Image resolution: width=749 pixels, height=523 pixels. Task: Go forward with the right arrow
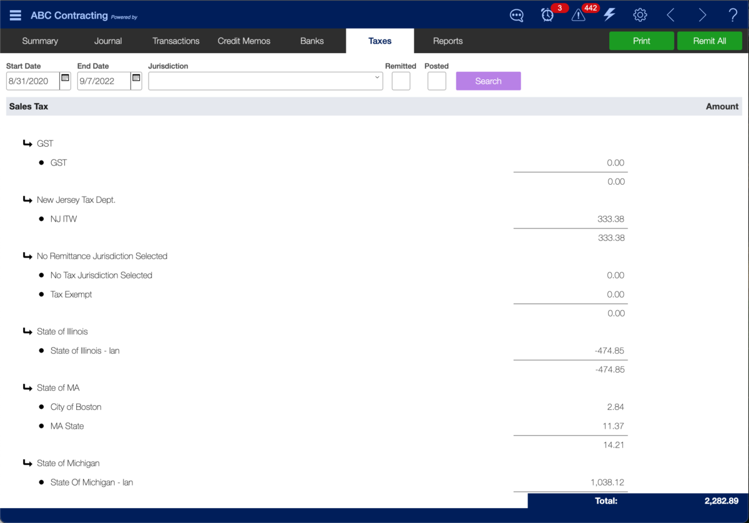pos(702,15)
